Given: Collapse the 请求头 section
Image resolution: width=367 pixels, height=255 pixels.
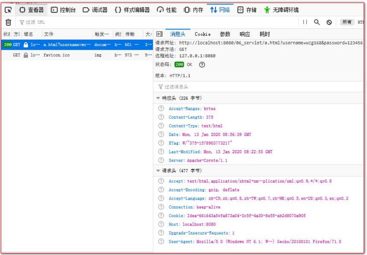Looking at the screenshot, I should click(x=158, y=171).
